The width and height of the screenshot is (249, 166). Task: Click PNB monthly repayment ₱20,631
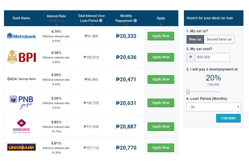point(126,103)
